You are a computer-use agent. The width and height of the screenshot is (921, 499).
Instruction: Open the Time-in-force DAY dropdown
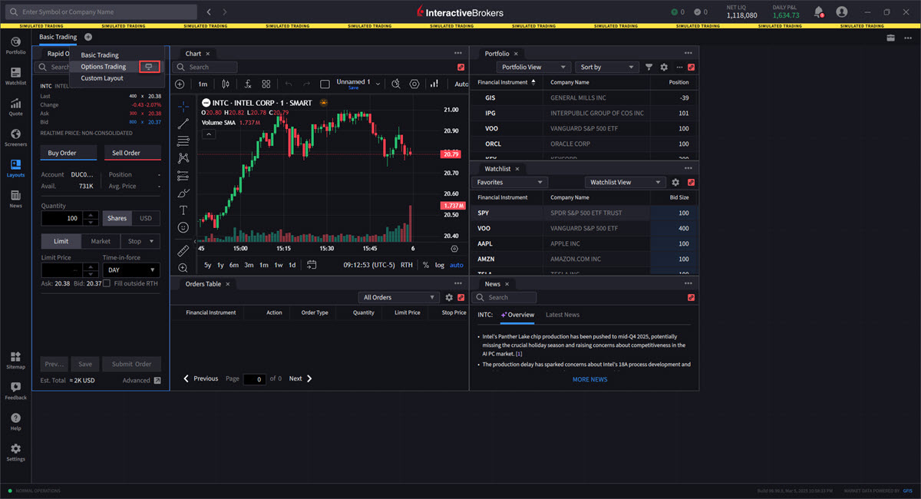pos(131,270)
